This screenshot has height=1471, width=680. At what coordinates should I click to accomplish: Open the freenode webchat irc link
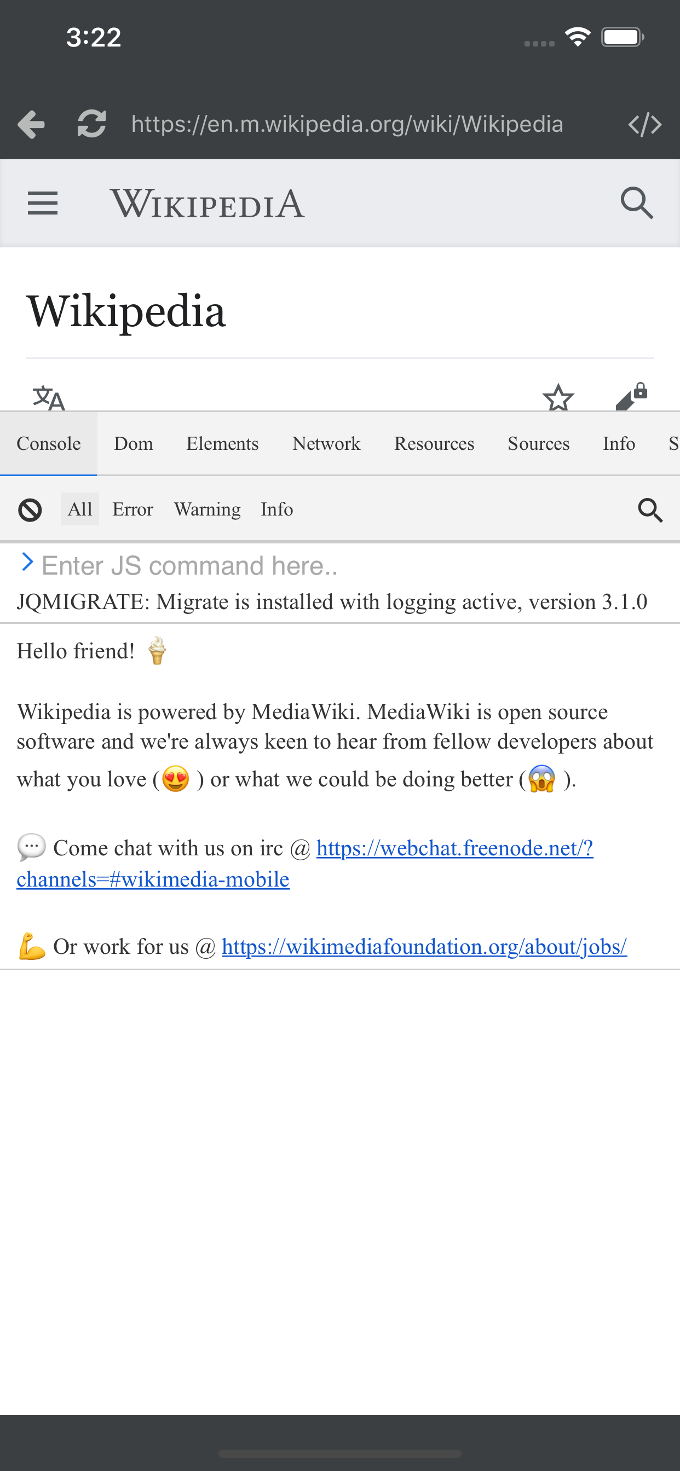tap(304, 864)
